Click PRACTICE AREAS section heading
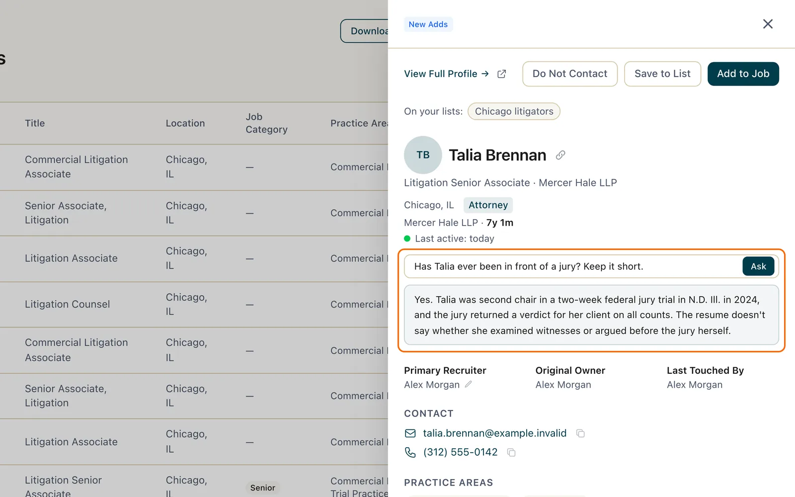This screenshot has width=795, height=497. point(448,483)
